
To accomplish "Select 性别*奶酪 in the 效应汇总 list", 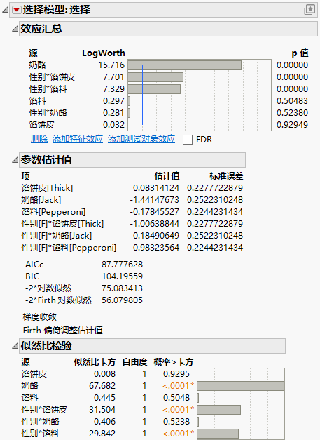I will click(48, 113).
